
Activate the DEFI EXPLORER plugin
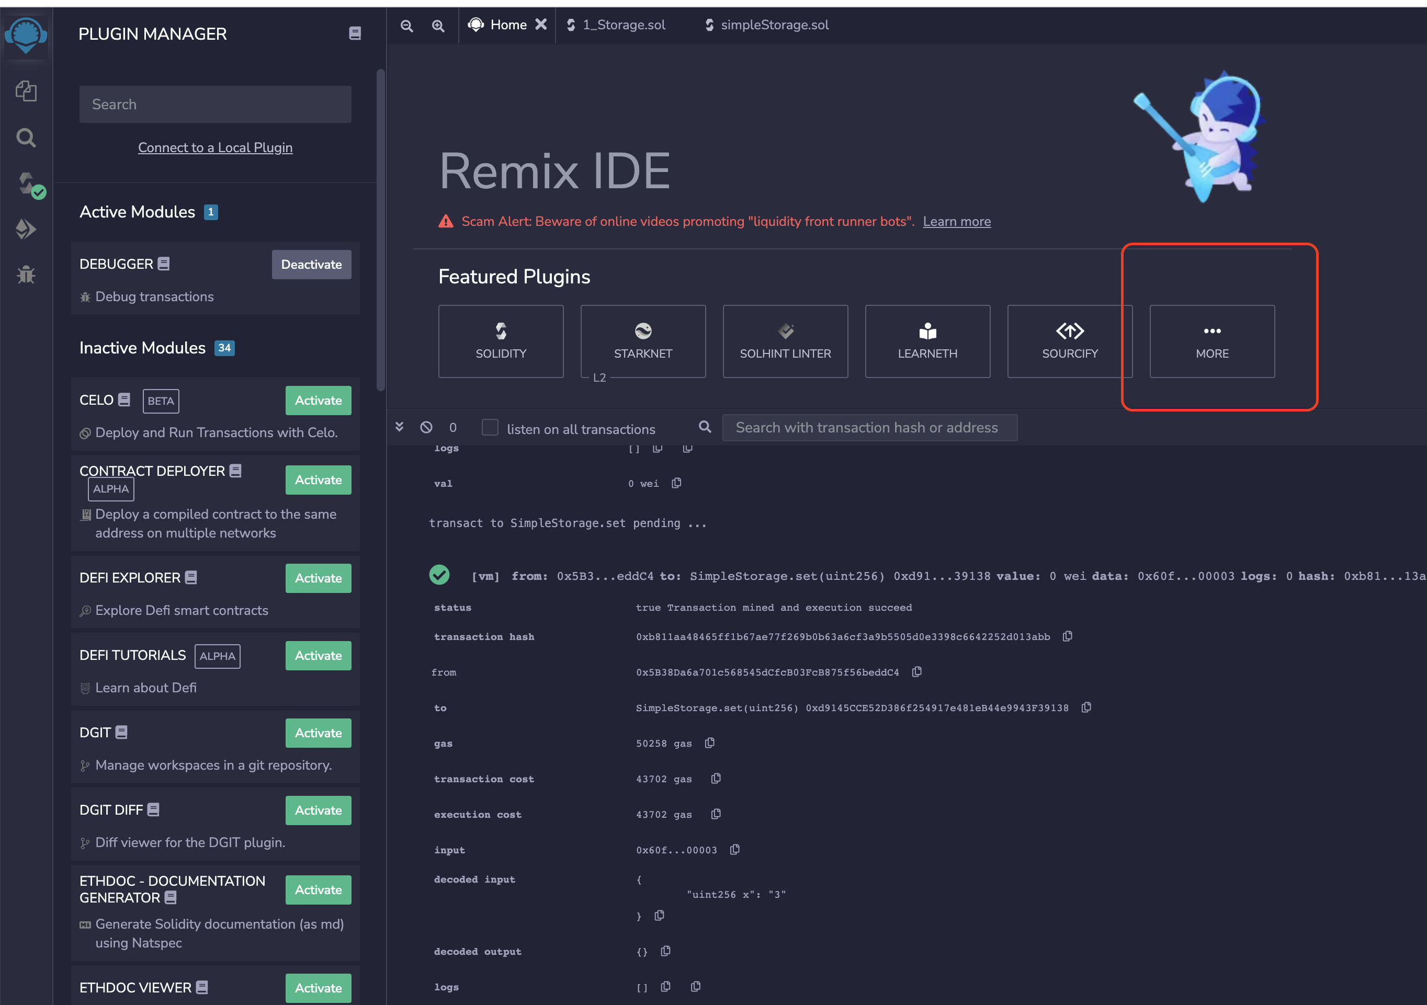[x=318, y=578]
